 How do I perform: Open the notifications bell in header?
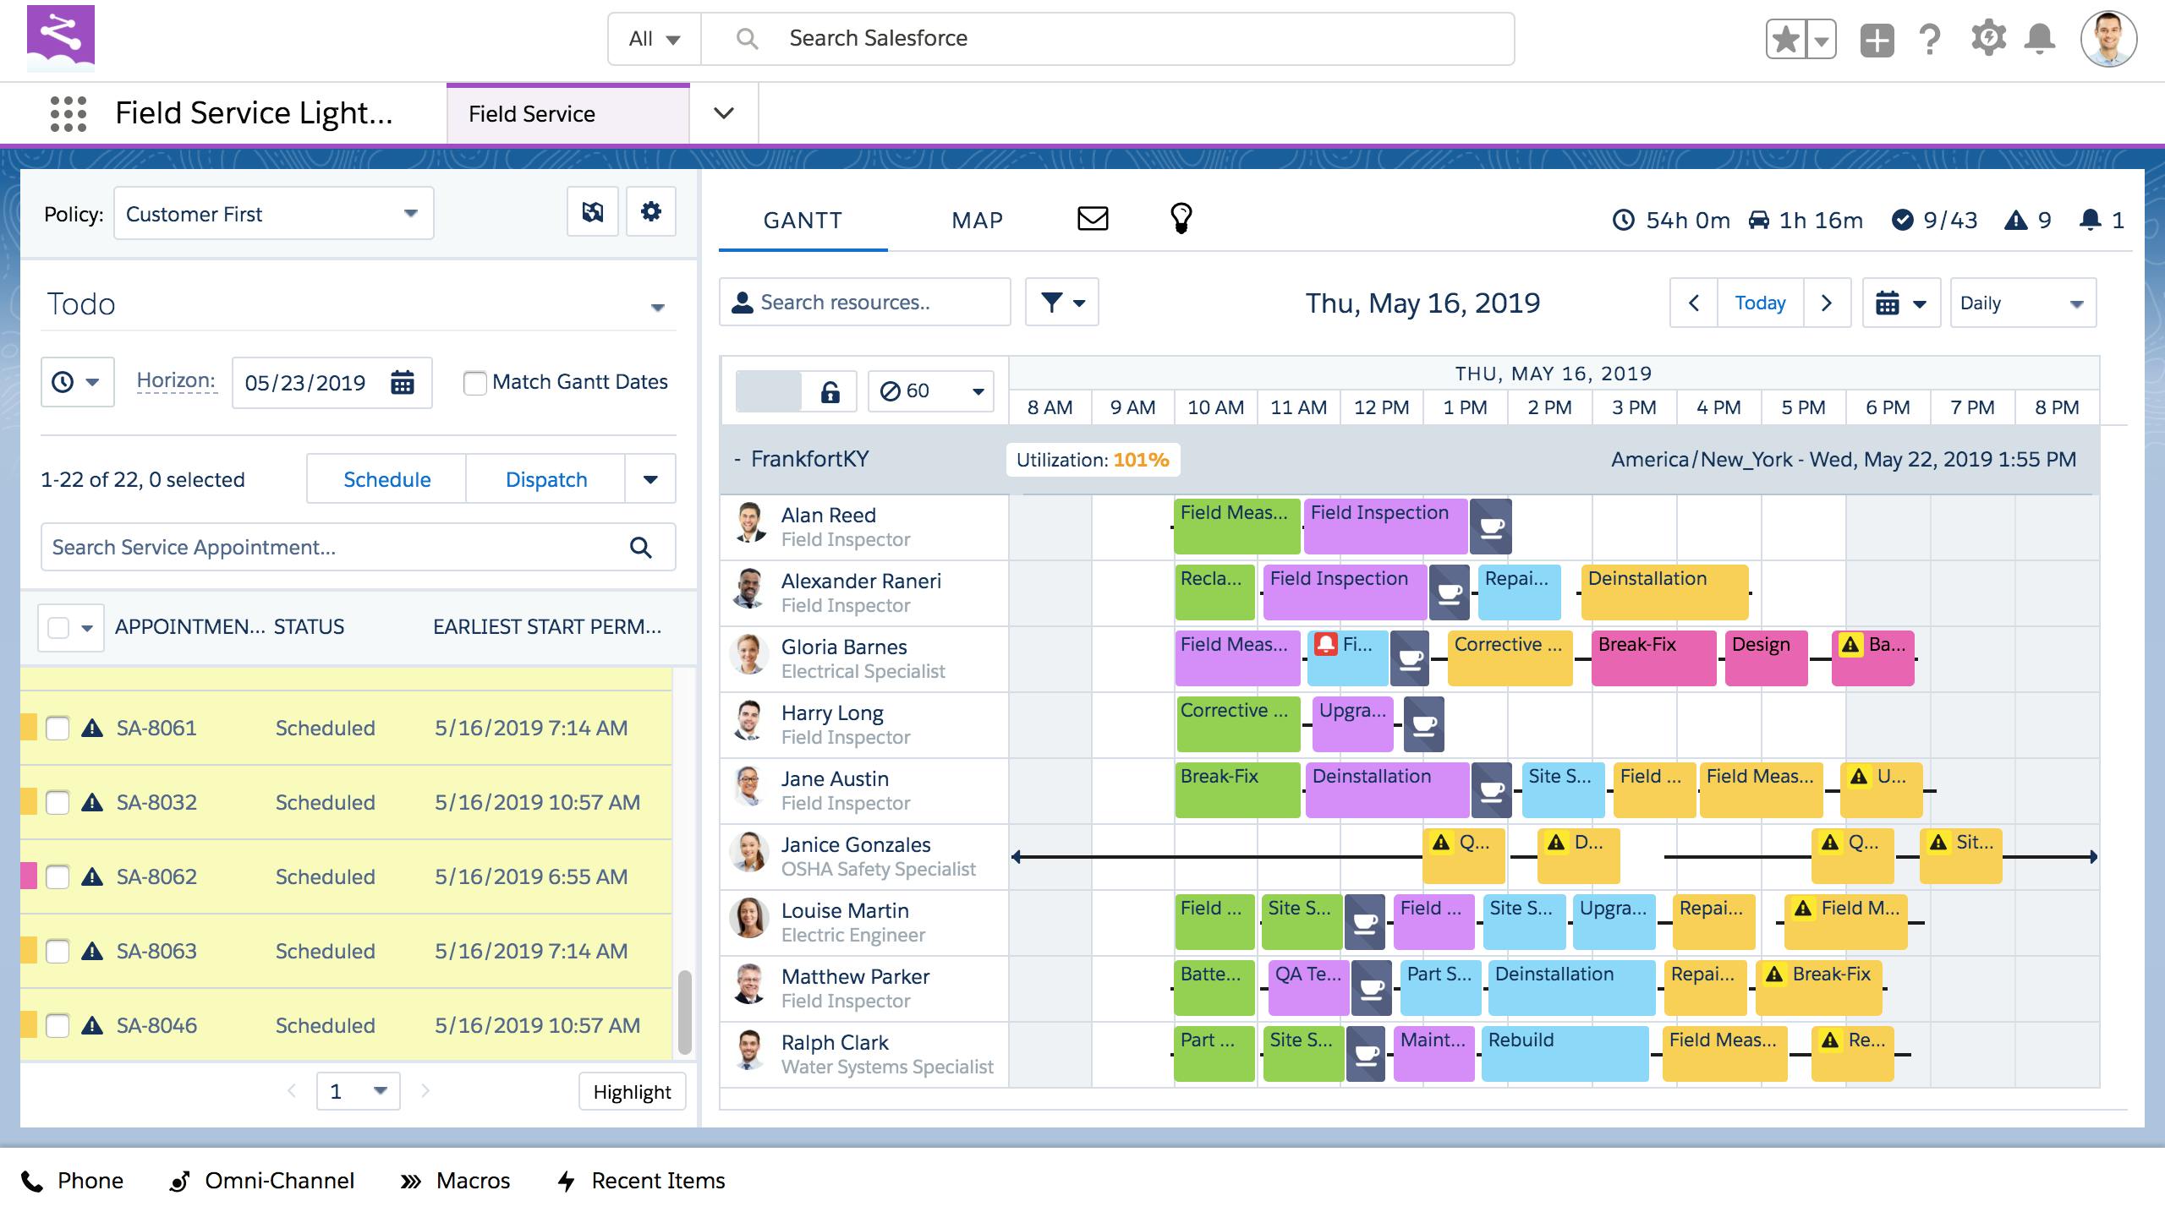[2040, 39]
